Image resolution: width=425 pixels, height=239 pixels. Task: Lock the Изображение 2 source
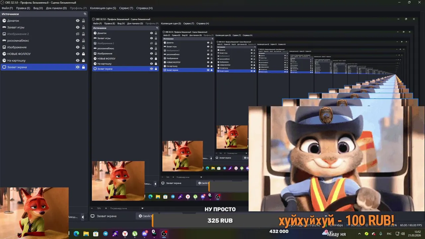coord(83,34)
